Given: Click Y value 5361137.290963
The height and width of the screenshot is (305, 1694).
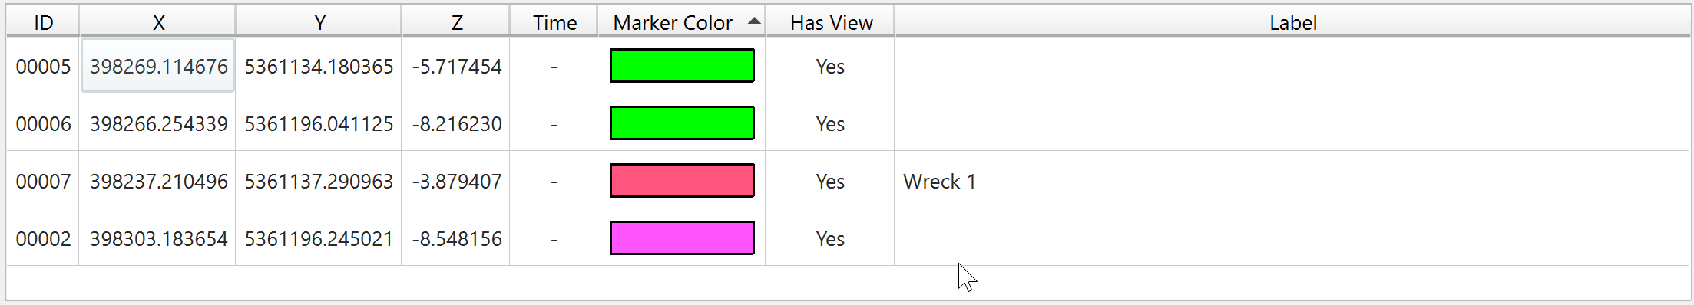Looking at the screenshot, I should tap(319, 181).
